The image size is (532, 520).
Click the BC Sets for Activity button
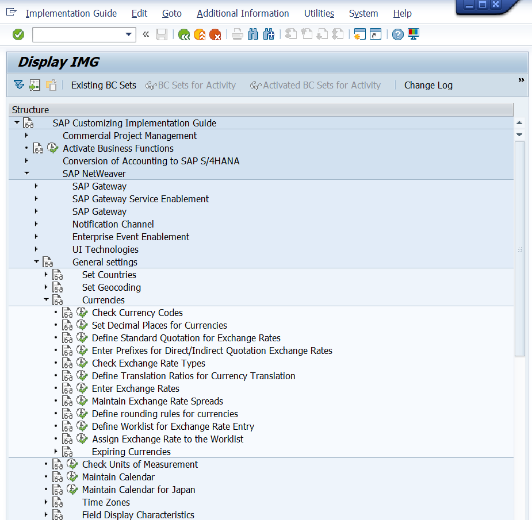pos(191,85)
